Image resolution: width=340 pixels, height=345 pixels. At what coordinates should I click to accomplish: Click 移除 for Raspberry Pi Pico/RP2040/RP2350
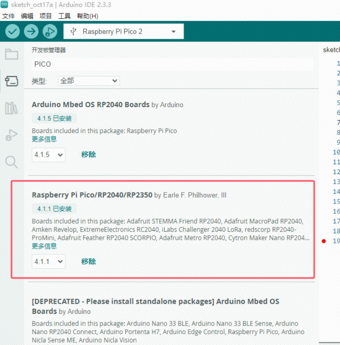88,261
